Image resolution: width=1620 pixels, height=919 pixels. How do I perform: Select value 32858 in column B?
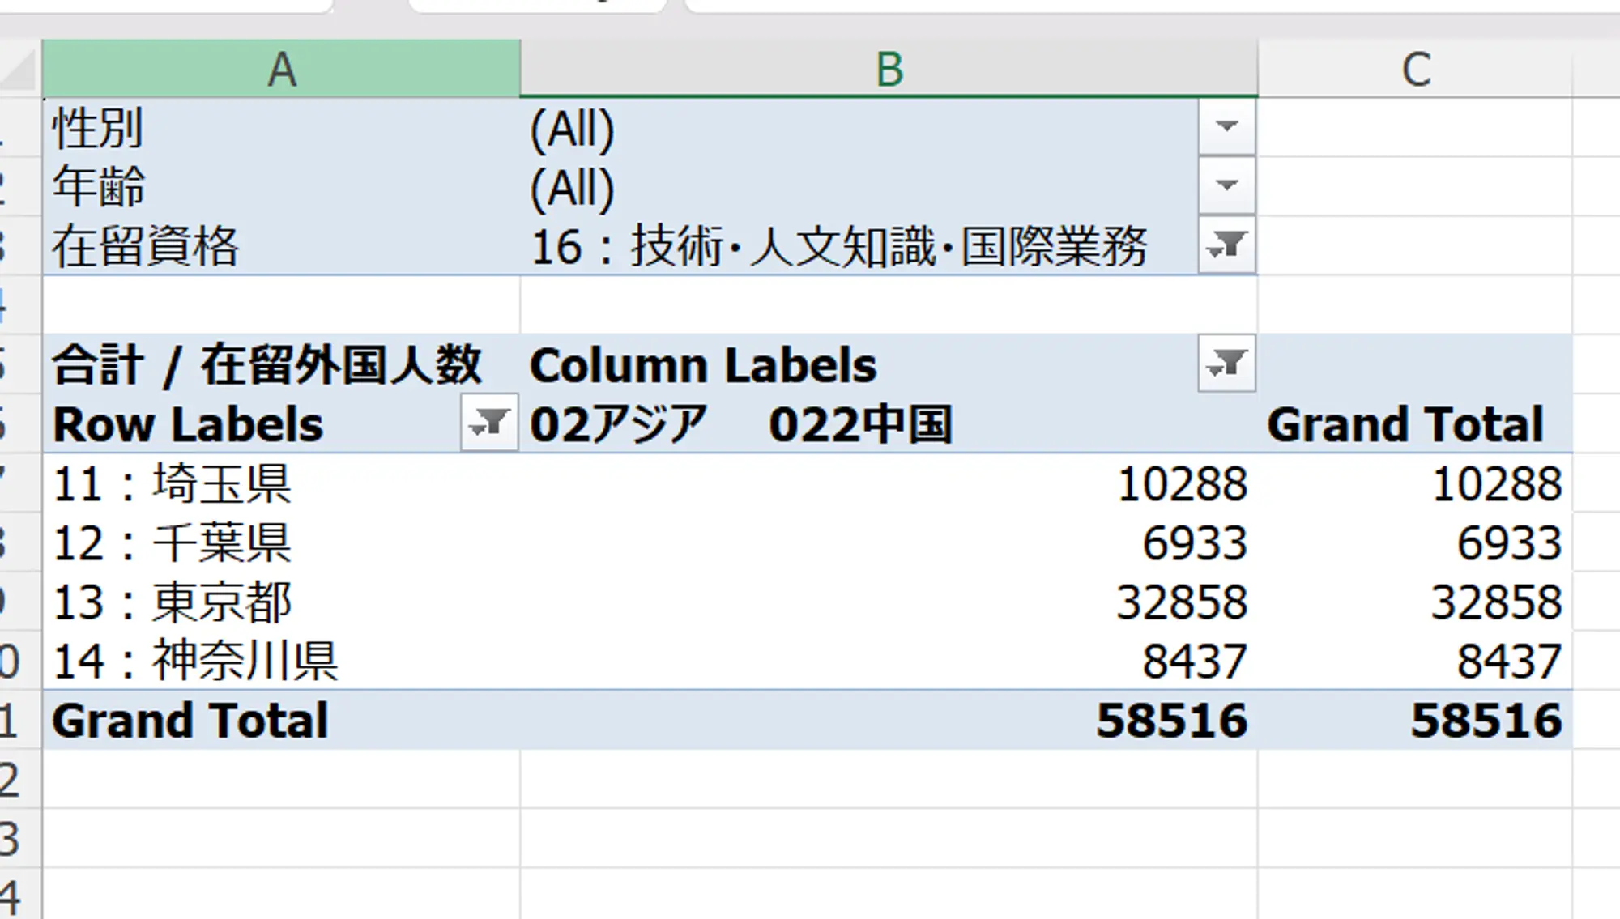pyautogui.click(x=889, y=602)
